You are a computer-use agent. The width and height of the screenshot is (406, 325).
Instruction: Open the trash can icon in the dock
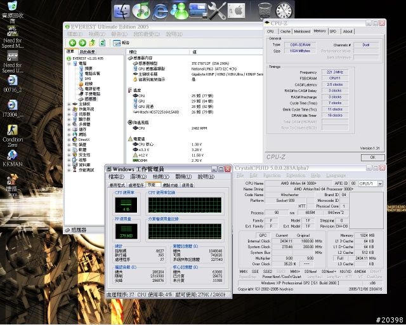coord(265,11)
